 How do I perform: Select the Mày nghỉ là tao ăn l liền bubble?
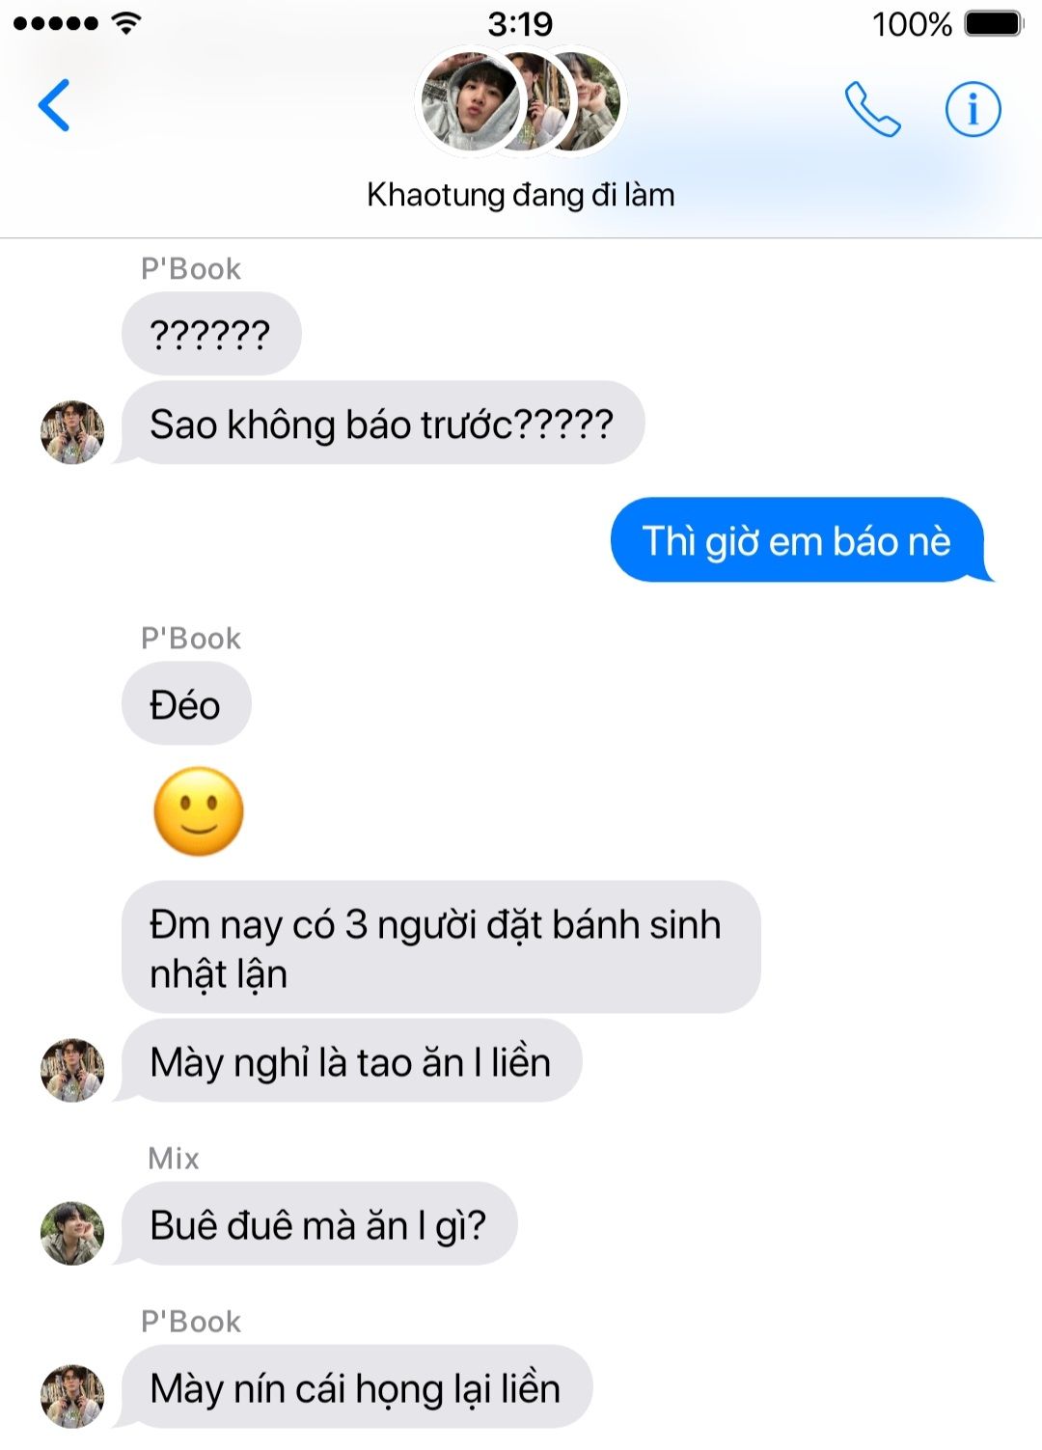[x=349, y=1061]
